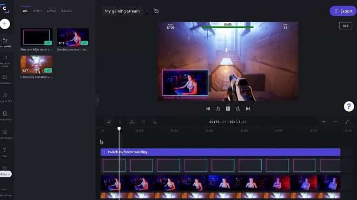Switch to the ALL media tab
Image resolution: width=357 pixels, height=200 pixels.
(x=25, y=11)
